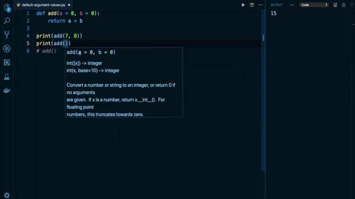Click the editor vertical scrollbar
Image resolution: width=355 pixels, height=199 pixels.
(263, 90)
